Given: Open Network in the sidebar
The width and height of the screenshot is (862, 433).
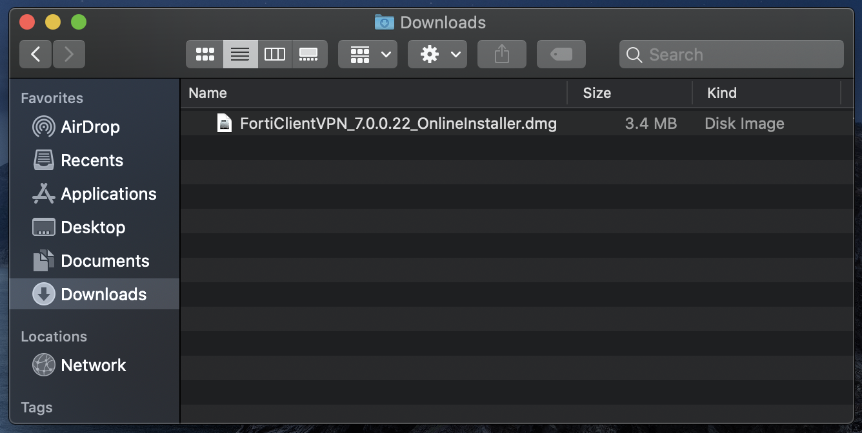Looking at the screenshot, I should point(94,365).
